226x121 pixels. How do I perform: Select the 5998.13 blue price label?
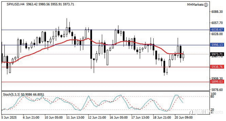pyautogui.click(x=217, y=45)
